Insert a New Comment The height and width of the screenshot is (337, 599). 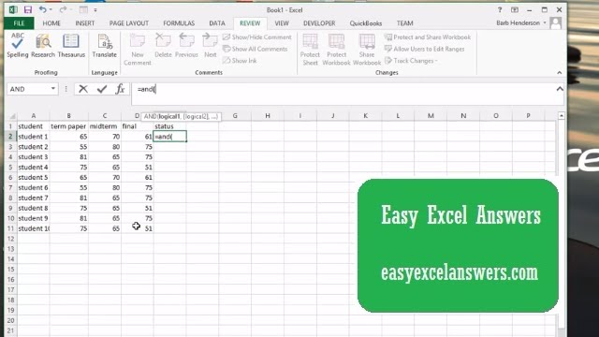138,50
